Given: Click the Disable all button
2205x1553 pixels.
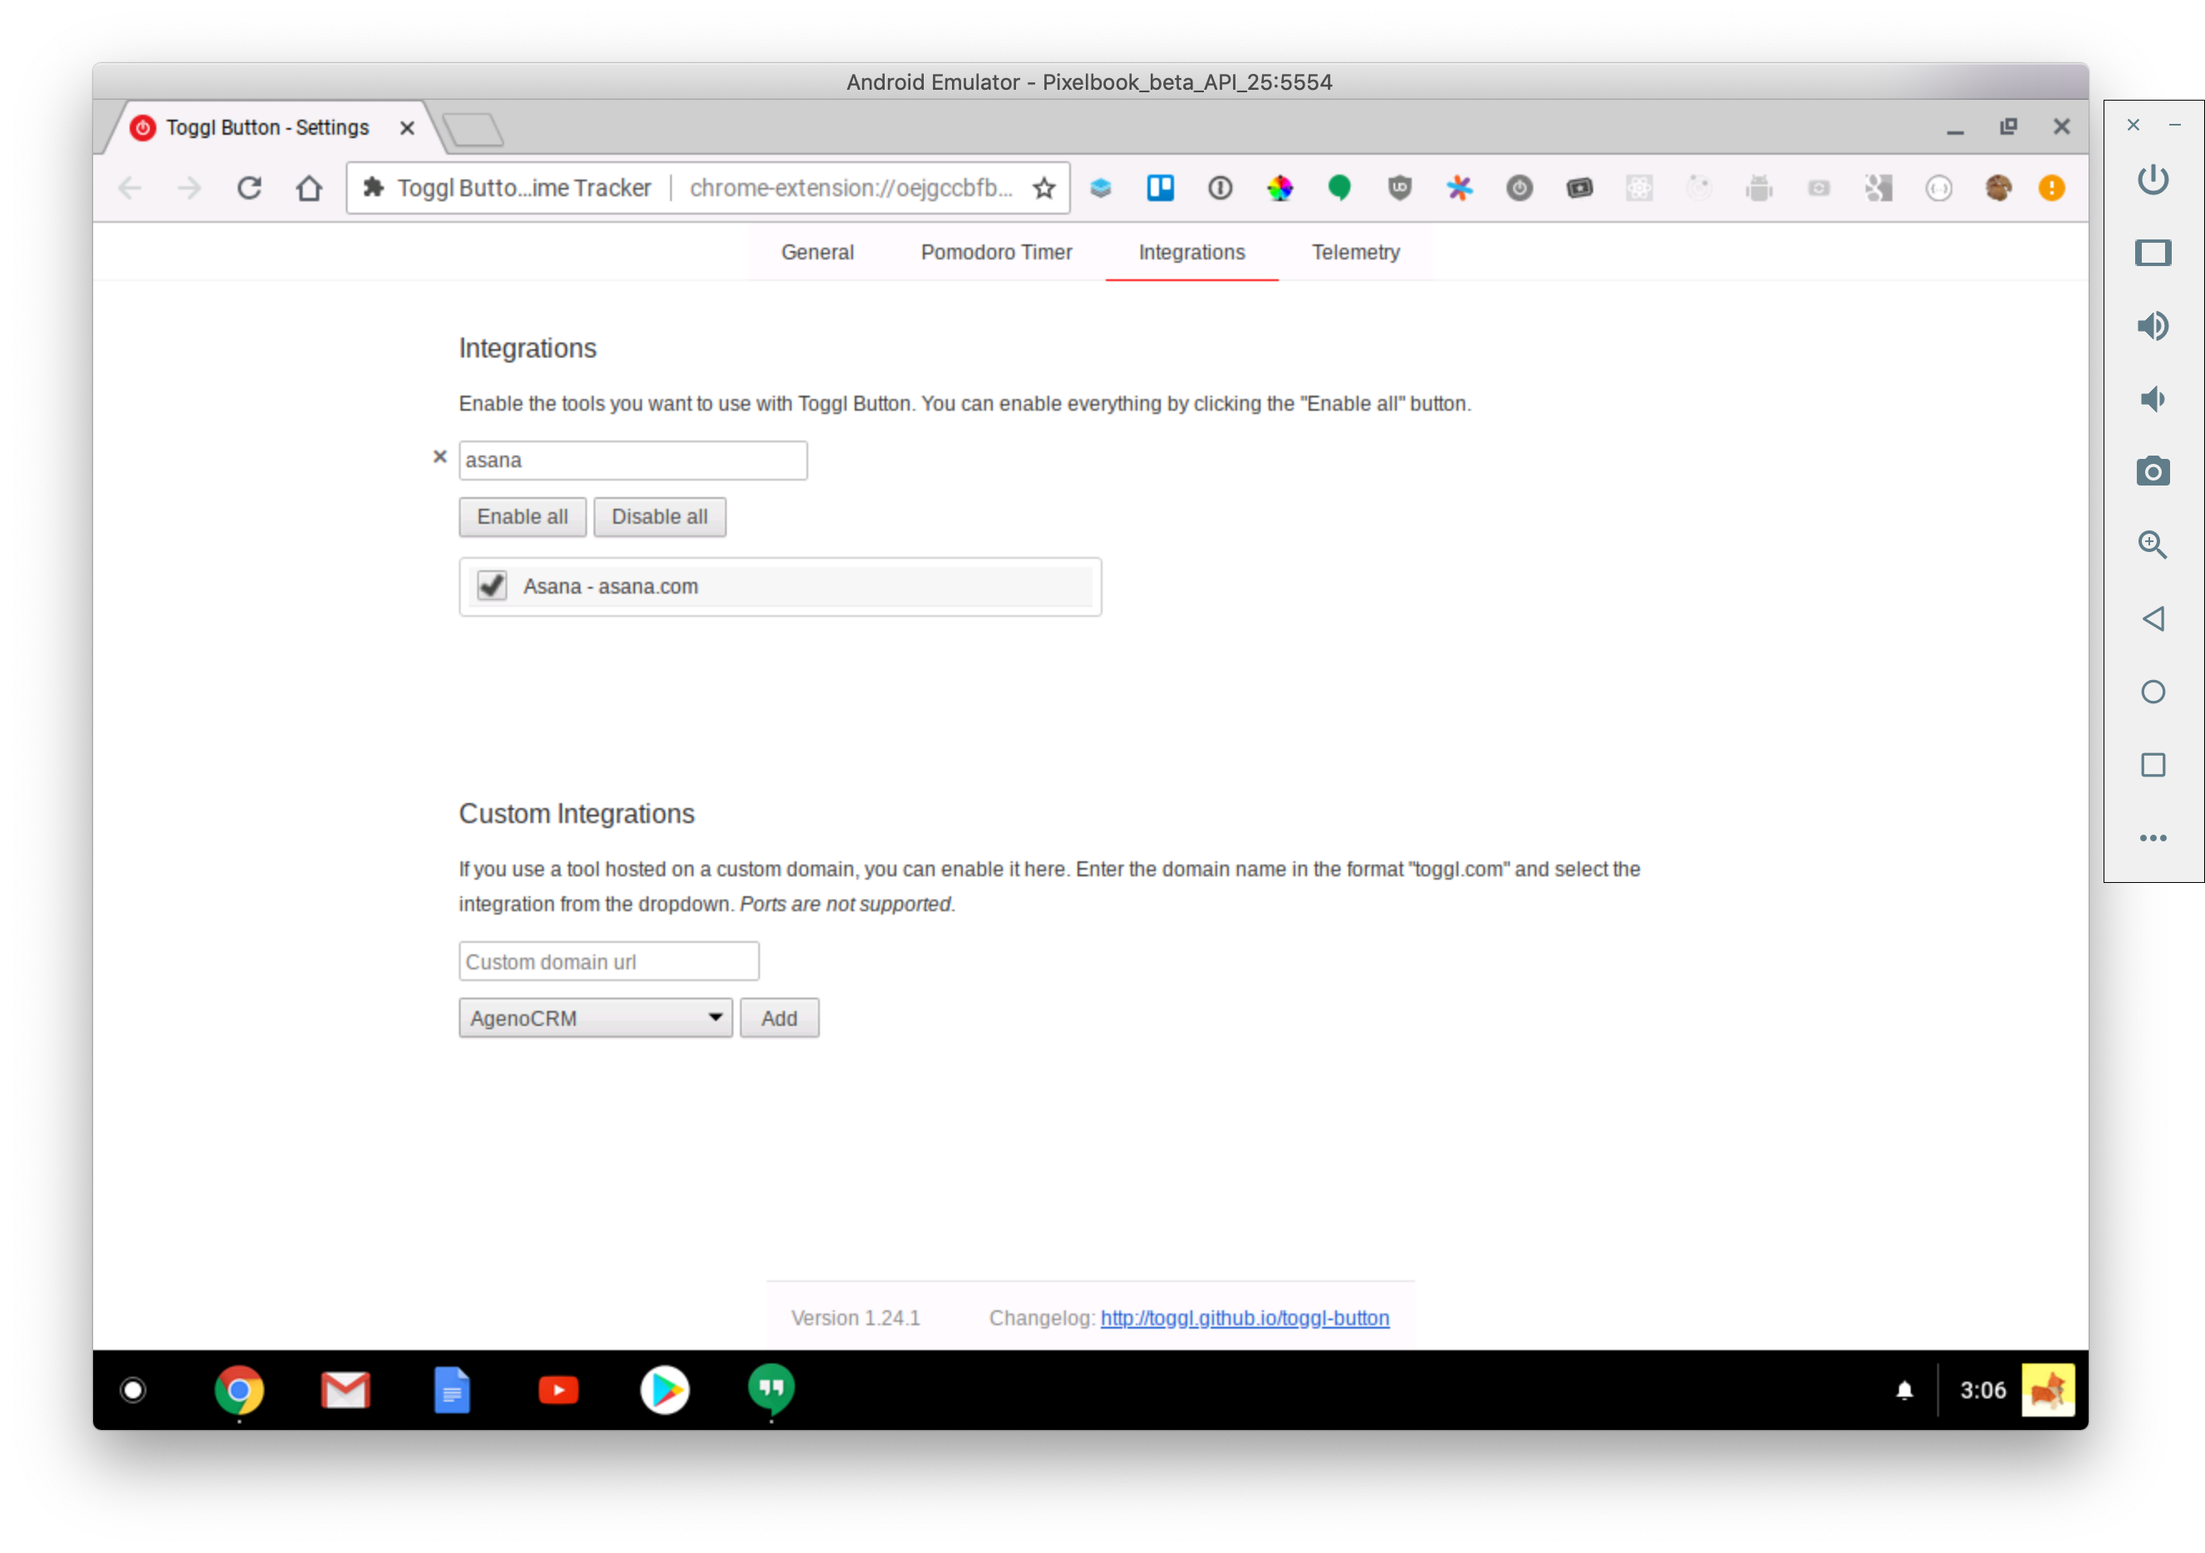Looking at the screenshot, I should [x=660, y=517].
